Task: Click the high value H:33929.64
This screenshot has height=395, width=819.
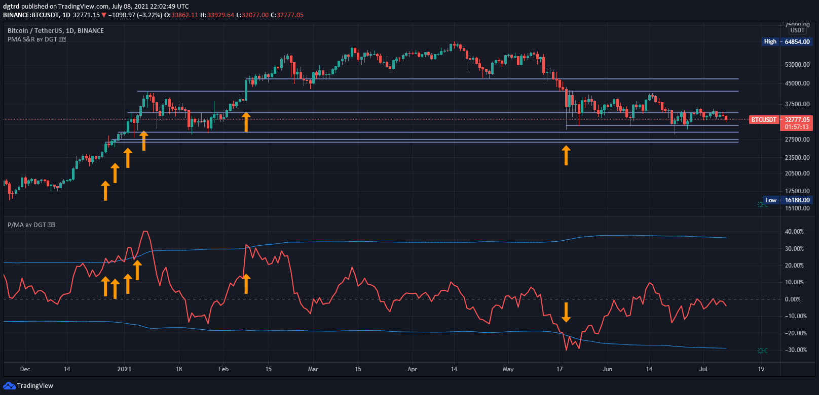Action: [217, 15]
